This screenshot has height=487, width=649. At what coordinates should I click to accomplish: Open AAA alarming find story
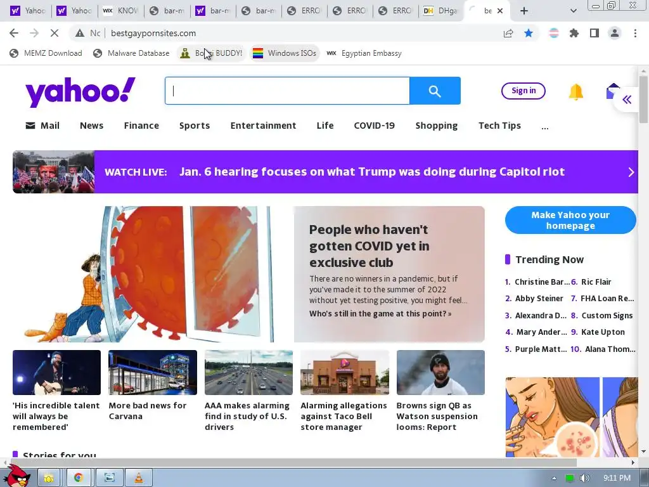[247, 416]
